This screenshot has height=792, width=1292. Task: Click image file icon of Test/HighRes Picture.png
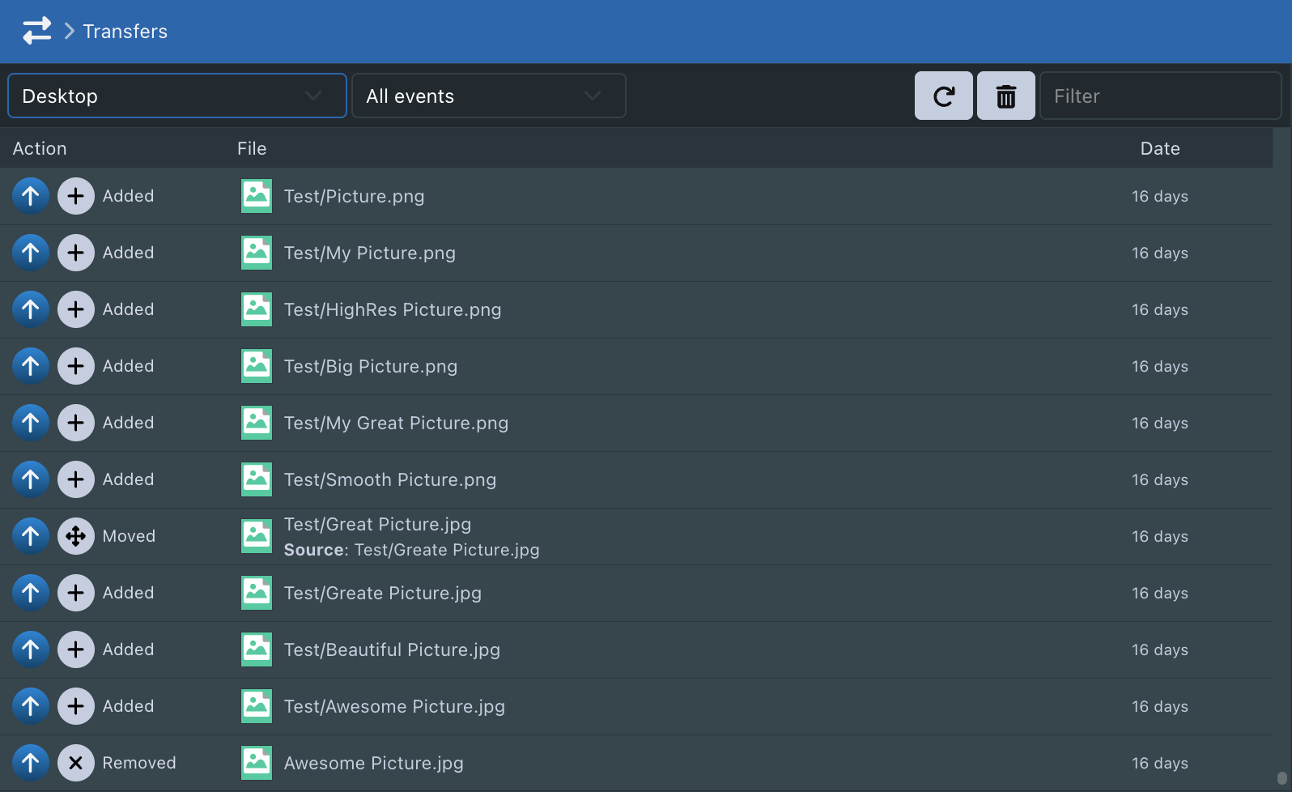point(257,309)
